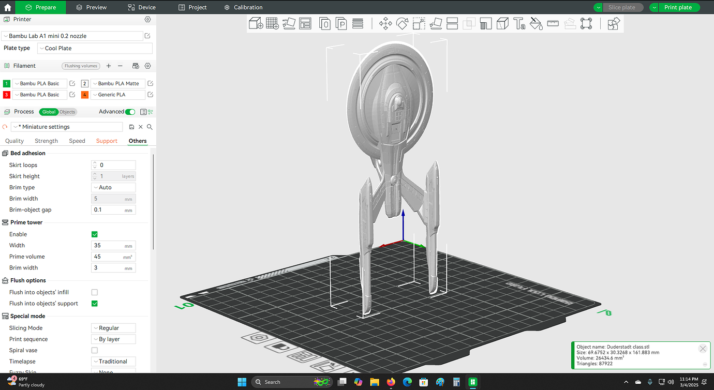Open Flushing volumes settings
714x390 pixels.
pyautogui.click(x=81, y=66)
